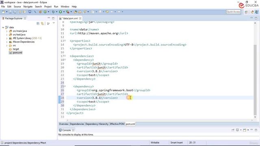Open dropdown arrow next to Run button
Viewport: 260px width, 146px height.
[64, 12]
